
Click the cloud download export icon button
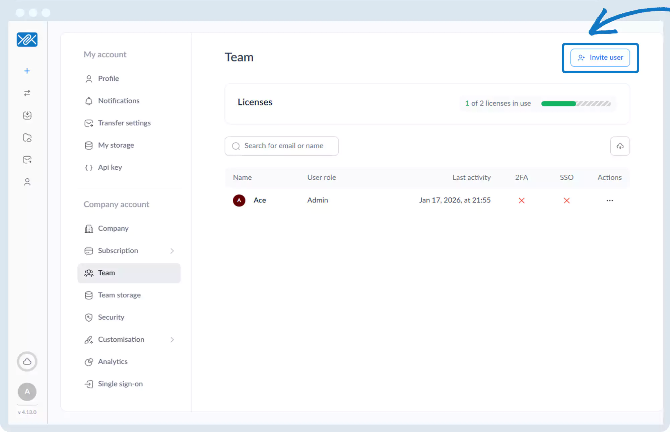tap(620, 146)
